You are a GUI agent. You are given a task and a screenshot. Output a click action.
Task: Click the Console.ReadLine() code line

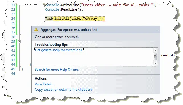pyautogui.click(x=64, y=9)
